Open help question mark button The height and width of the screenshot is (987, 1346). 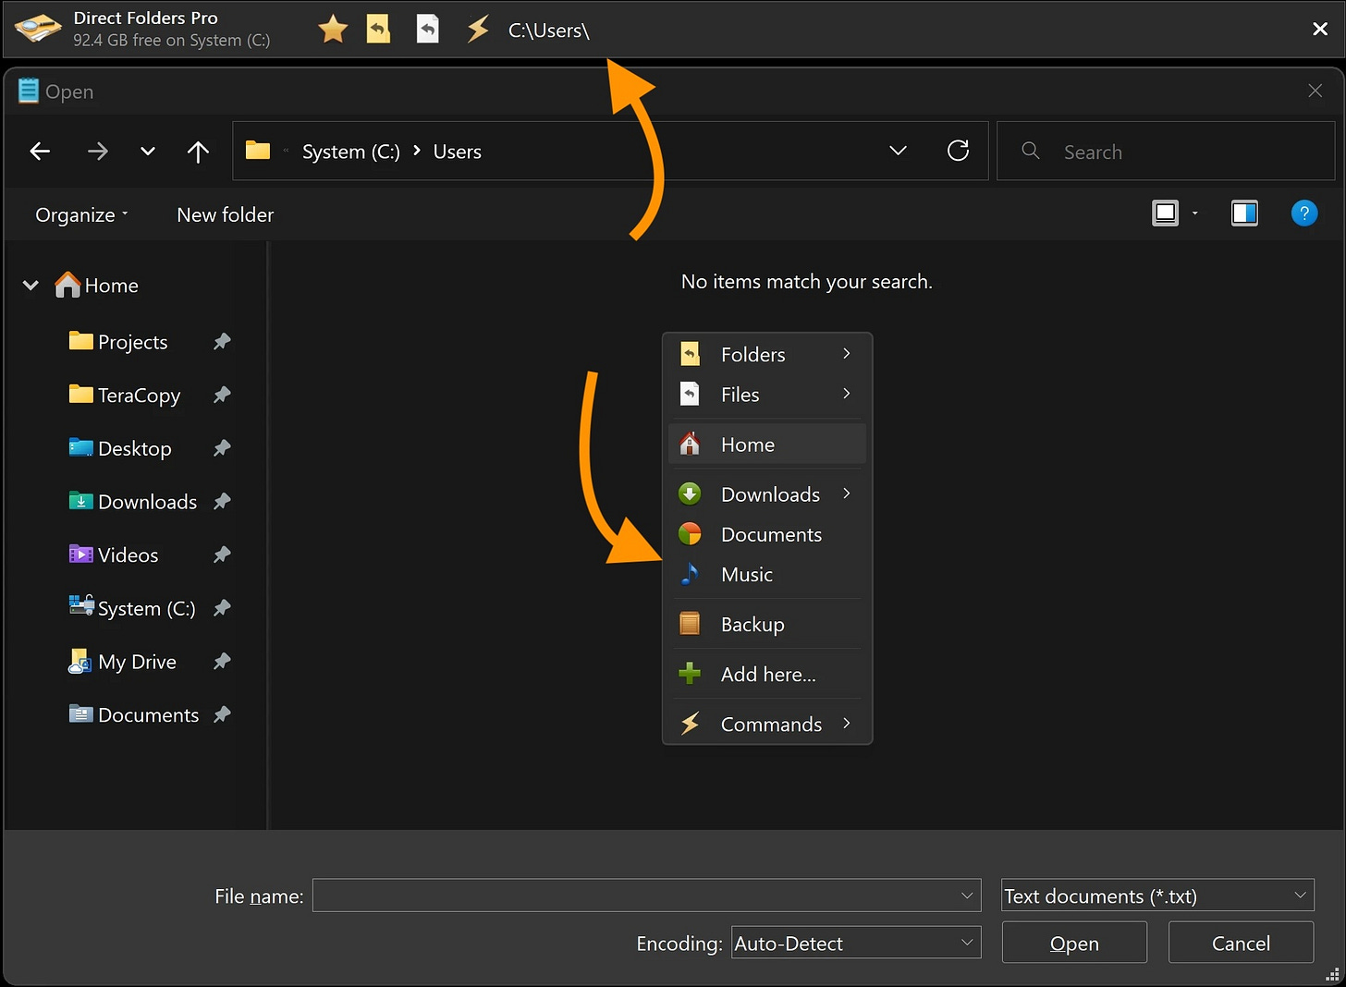click(1304, 213)
